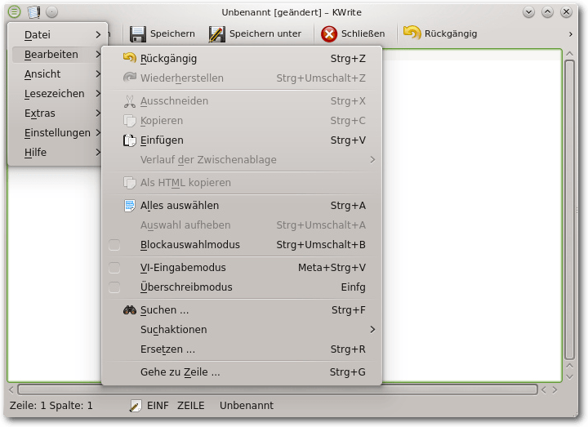
Task: Select the Bearbeiten menu entry
Action: [57, 55]
